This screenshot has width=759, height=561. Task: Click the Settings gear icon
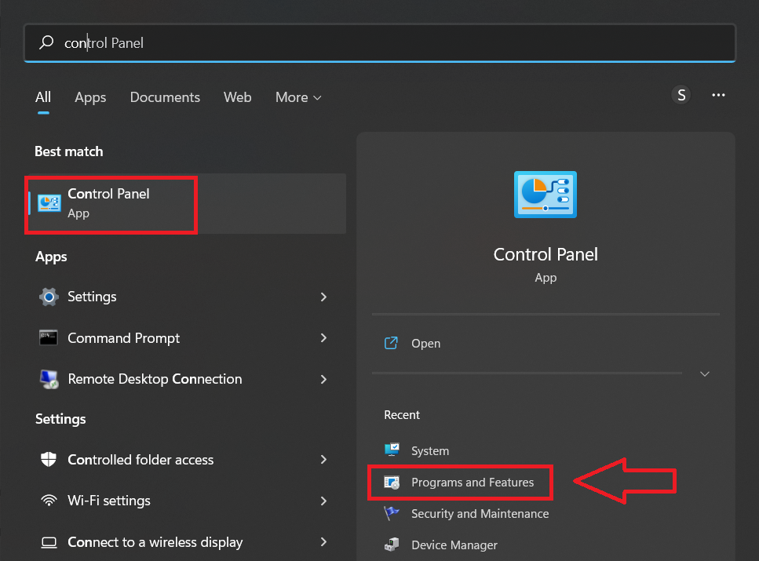pyautogui.click(x=49, y=297)
